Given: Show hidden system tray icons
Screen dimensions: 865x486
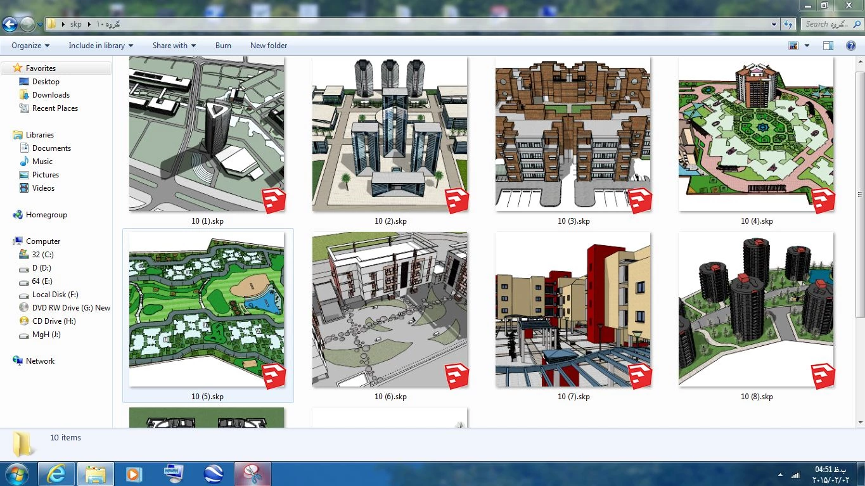Looking at the screenshot, I should 780,475.
